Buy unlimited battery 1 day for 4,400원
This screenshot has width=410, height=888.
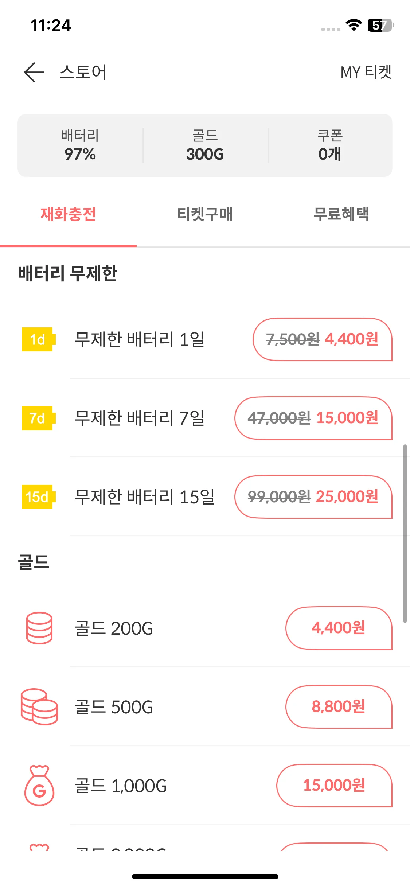(x=323, y=339)
